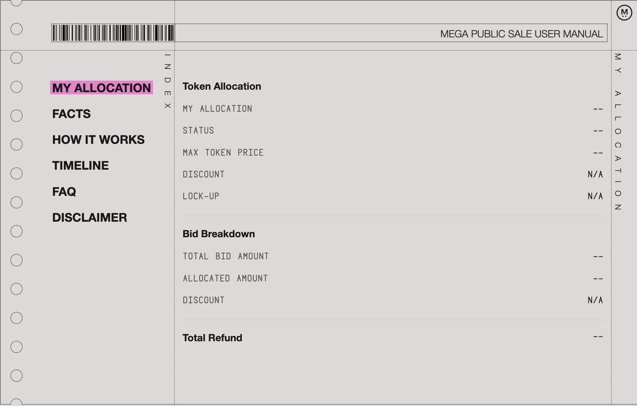This screenshot has height=406, width=637.
Task: Navigate to the FAQ page
Action: (64, 192)
